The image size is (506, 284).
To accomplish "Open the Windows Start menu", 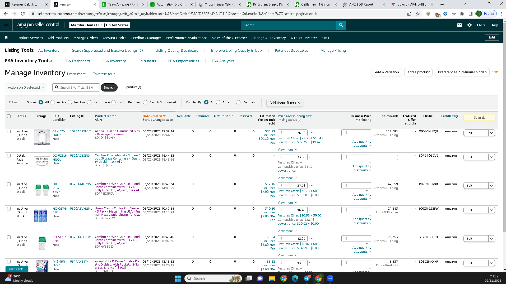I will point(178,278).
